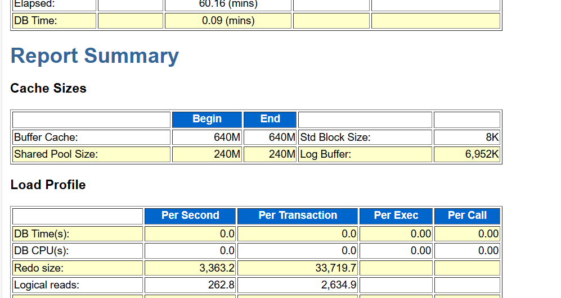561x298 pixels.
Task: Click the 60.16 (mins) elapsed value
Action: point(228,4)
